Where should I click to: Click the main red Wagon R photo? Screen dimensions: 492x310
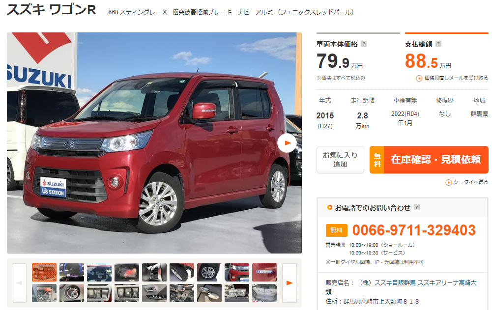[154, 143]
